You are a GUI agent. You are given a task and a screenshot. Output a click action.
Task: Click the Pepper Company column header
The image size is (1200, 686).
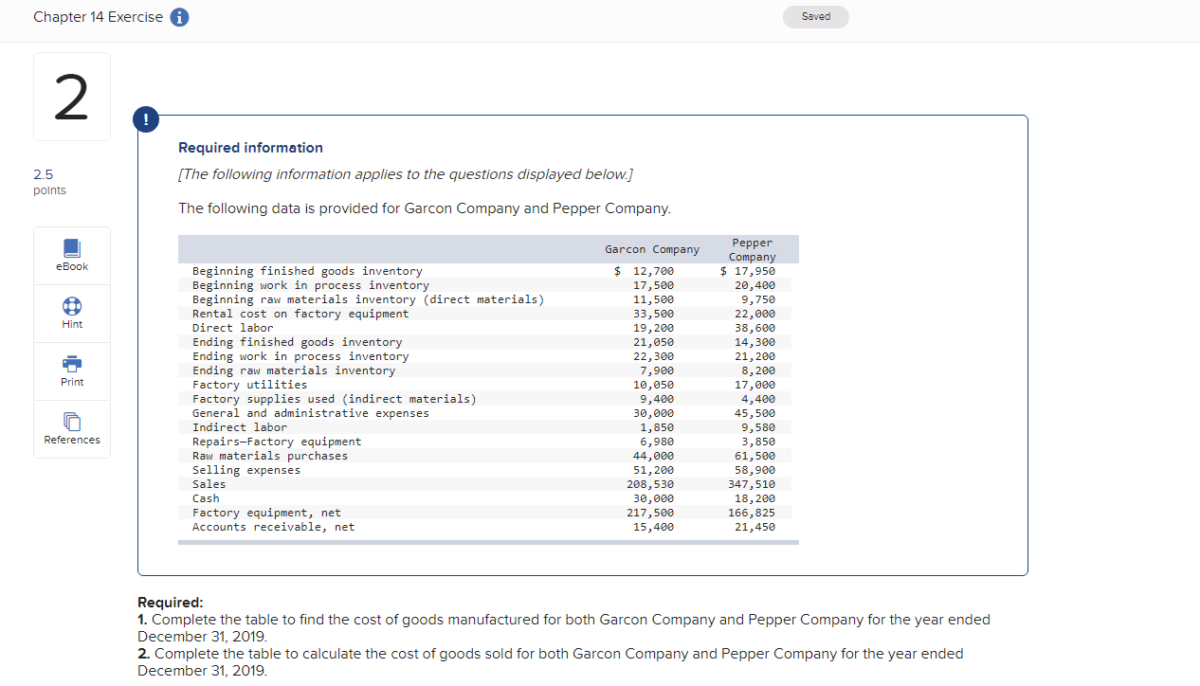[x=753, y=249]
